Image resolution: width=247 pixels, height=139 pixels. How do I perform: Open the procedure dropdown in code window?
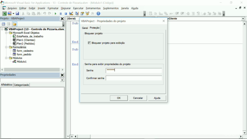[x=243, y=19]
